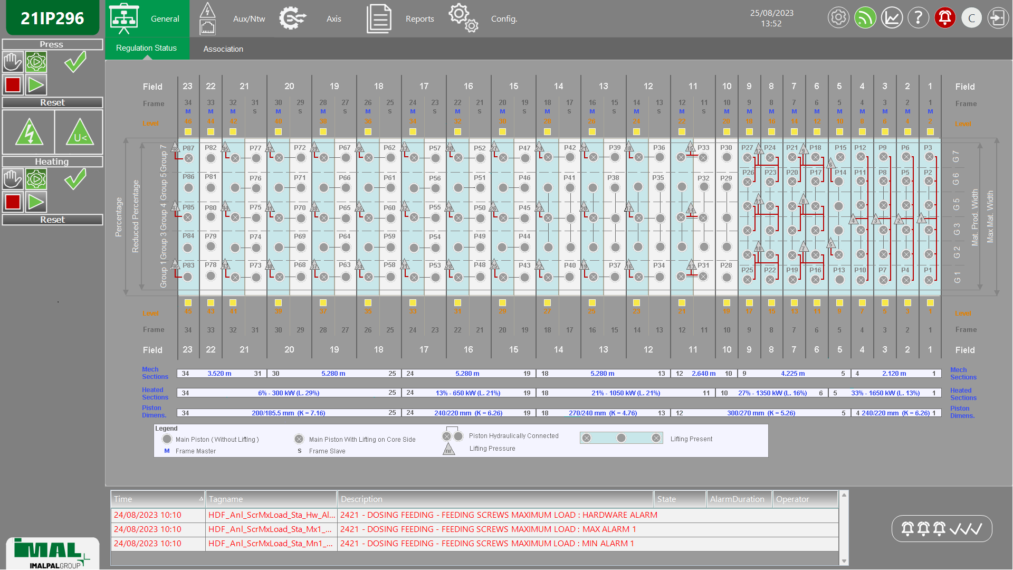Screen dimensions: 1013x570
Task: Switch Heating to manual hand mode
Action: [13, 179]
